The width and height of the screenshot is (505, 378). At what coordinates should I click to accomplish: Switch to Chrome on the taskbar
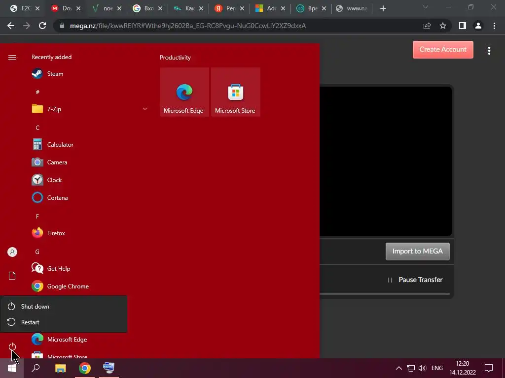click(85, 368)
